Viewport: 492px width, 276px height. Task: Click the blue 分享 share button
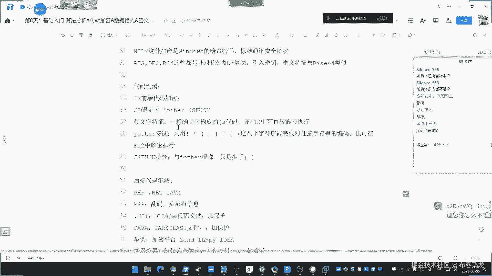pos(464,21)
